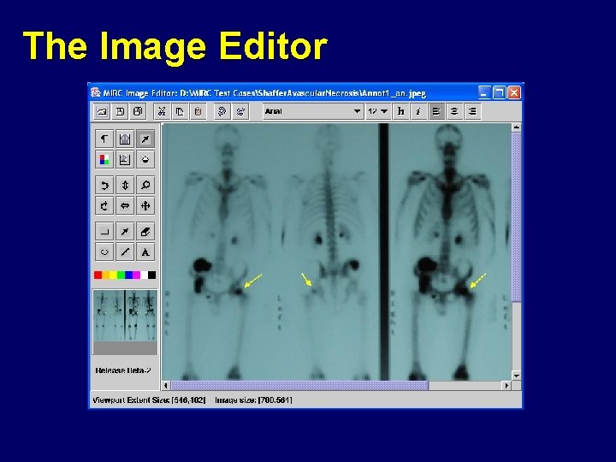Open the Arial font dropdown
616x462 pixels.
[313, 111]
